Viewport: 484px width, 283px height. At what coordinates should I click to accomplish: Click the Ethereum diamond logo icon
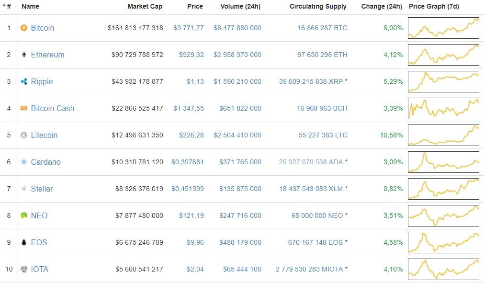24,55
